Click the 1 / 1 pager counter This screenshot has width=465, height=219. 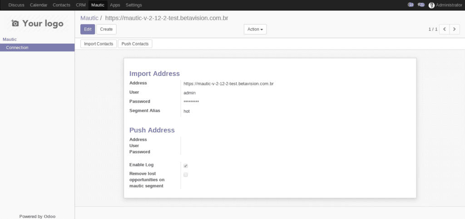tap(433, 30)
